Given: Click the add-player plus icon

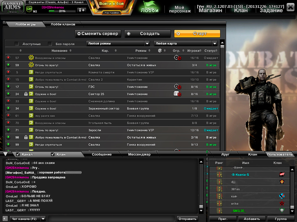Looking at the screenshot, I should (x=82, y=10).
